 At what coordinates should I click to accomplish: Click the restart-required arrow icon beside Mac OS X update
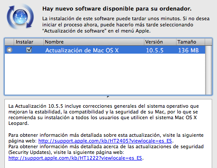point(9,50)
